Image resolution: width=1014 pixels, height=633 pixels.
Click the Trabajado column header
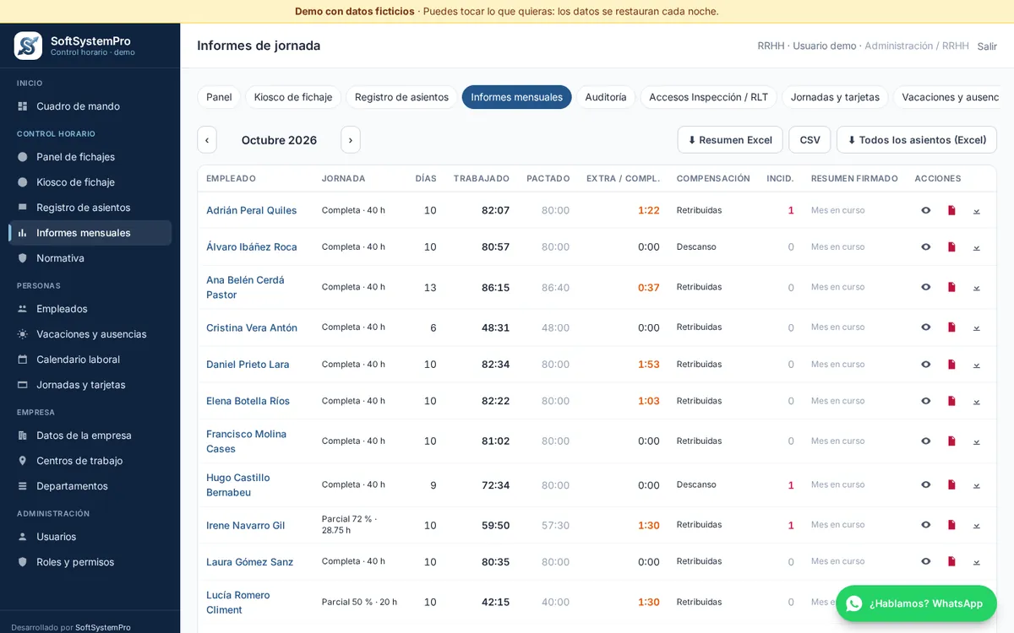tap(482, 179)
